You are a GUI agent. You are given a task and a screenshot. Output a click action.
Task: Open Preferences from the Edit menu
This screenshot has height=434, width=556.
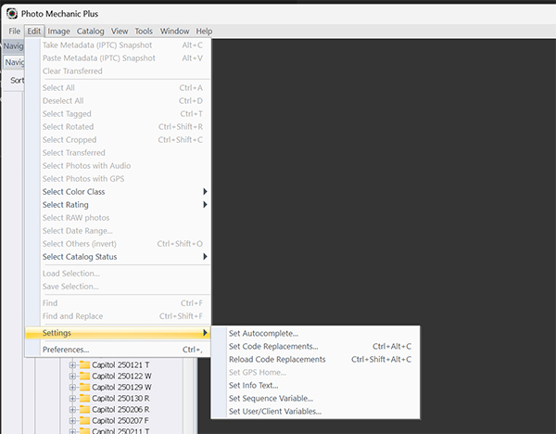point(118,350)
